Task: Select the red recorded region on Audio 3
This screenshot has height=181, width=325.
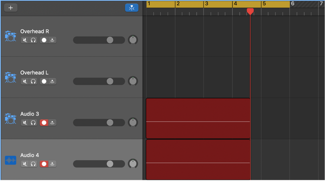Action: 198,118
